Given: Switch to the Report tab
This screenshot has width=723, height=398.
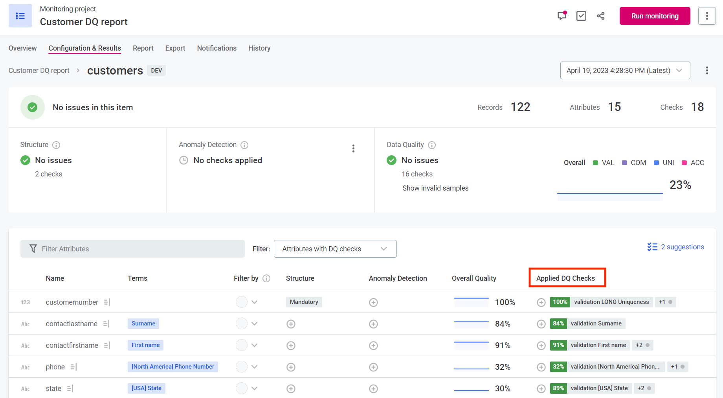Looking at the screenshot, I should 143,48.
